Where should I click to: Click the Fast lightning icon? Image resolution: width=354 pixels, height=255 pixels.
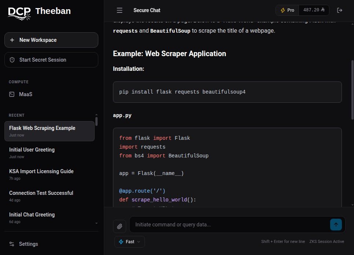pos(121,242)
